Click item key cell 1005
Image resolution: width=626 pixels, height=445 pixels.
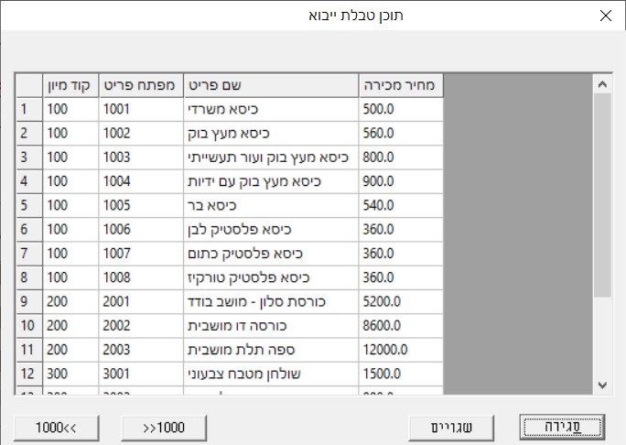pos(141,206)
